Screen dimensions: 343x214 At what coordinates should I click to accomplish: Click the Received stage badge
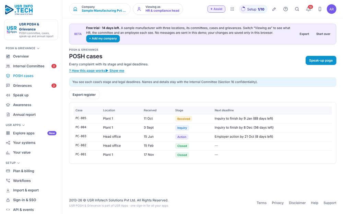pyautogui.click(x=184, y=119)
